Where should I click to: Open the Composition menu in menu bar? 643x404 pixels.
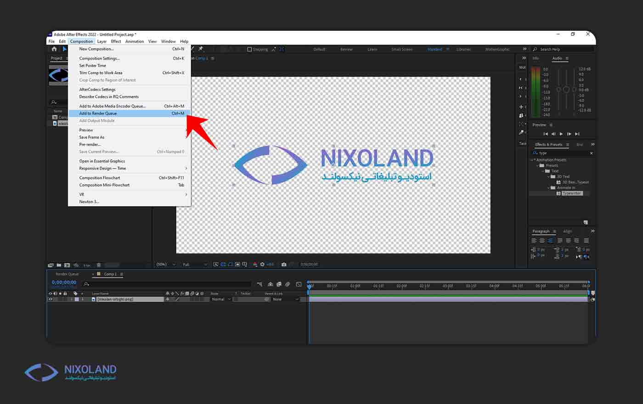point(81,41)
